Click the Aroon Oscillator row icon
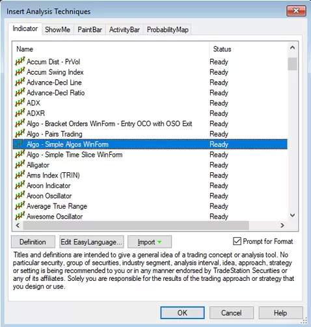The height and width of the screenshot is (327, 311). pyautogui.click(x=20, y=196)
